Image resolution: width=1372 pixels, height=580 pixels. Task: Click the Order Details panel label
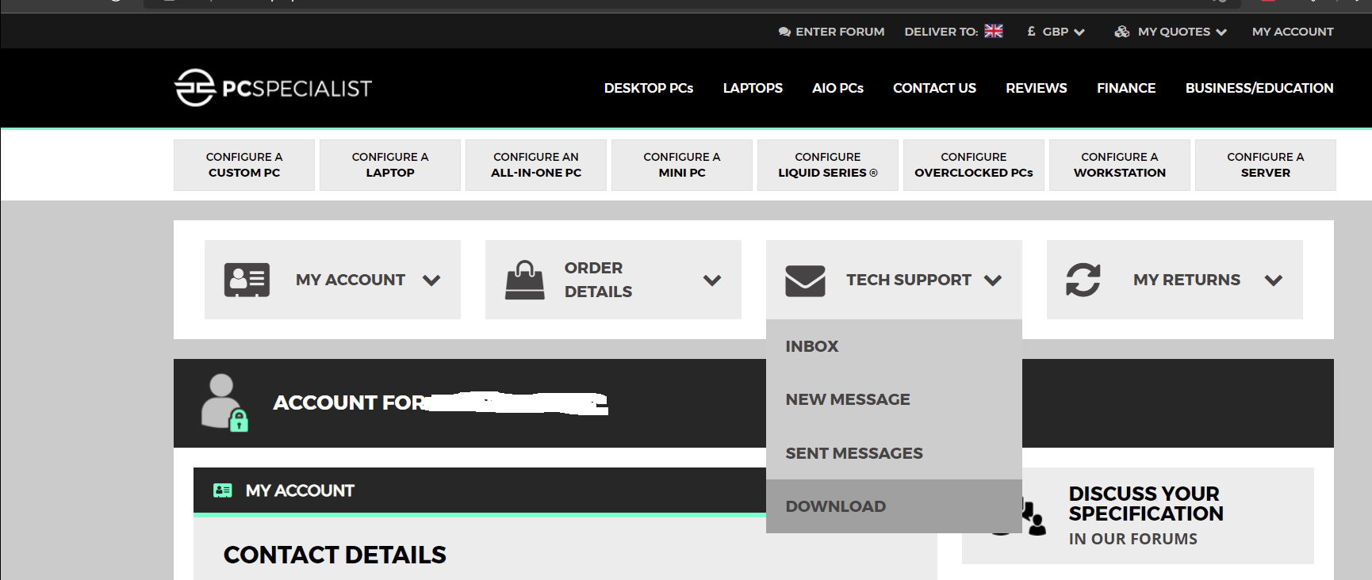click(598, 280)
